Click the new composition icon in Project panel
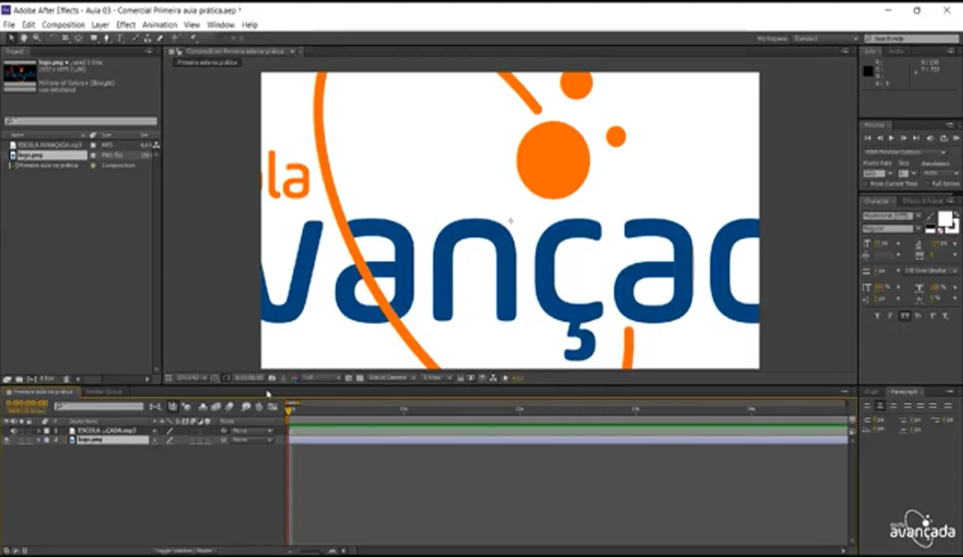963x557 pixels. click(x=32, y=379)
